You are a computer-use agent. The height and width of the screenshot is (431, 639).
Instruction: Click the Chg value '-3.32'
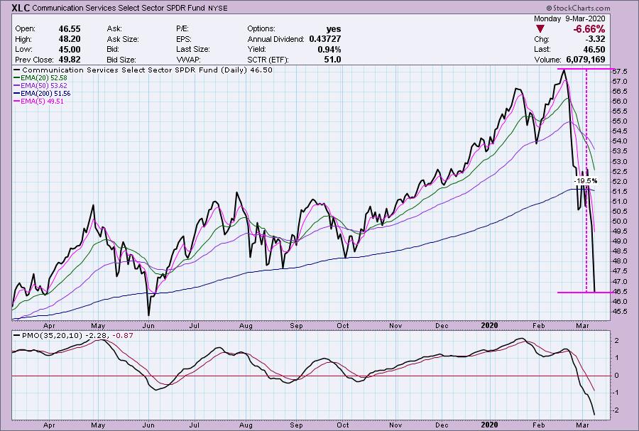[595, 39]
